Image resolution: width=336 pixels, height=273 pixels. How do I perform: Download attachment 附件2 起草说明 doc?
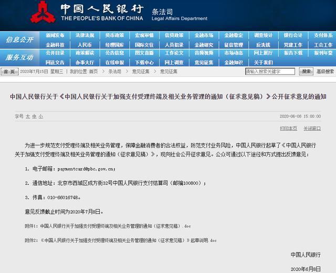[121, 240]
